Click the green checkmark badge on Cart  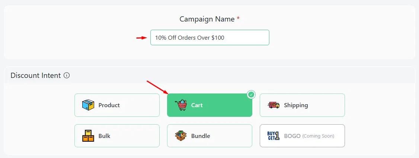[251, 95]
